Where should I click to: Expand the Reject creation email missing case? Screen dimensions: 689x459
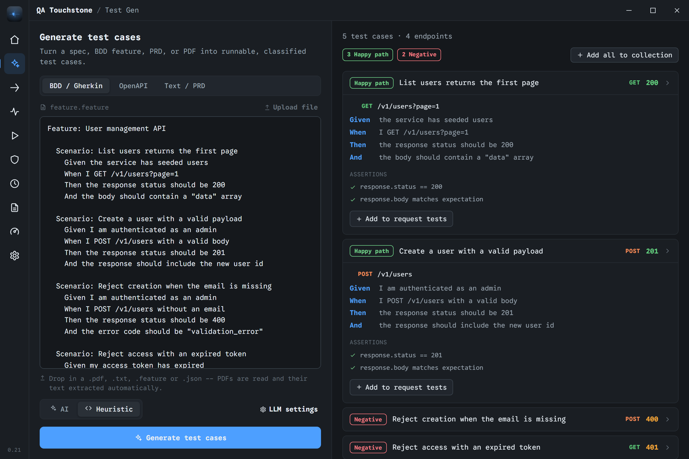click(x=668, y=419)
